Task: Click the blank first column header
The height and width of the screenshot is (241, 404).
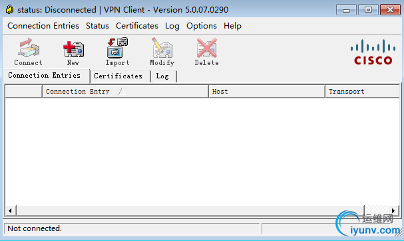Action: (23, 91)
